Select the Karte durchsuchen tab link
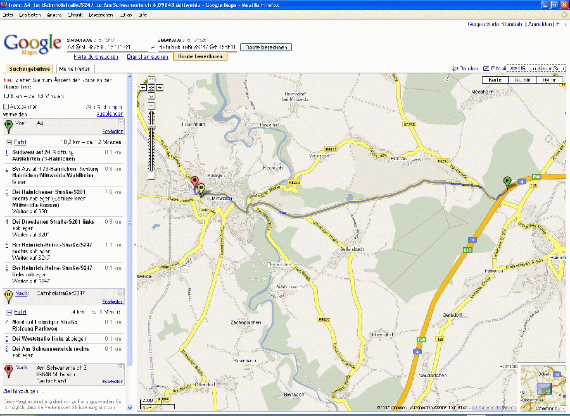Image resolution: width=570 pixels, height=416 pixels. click(96, 57)
